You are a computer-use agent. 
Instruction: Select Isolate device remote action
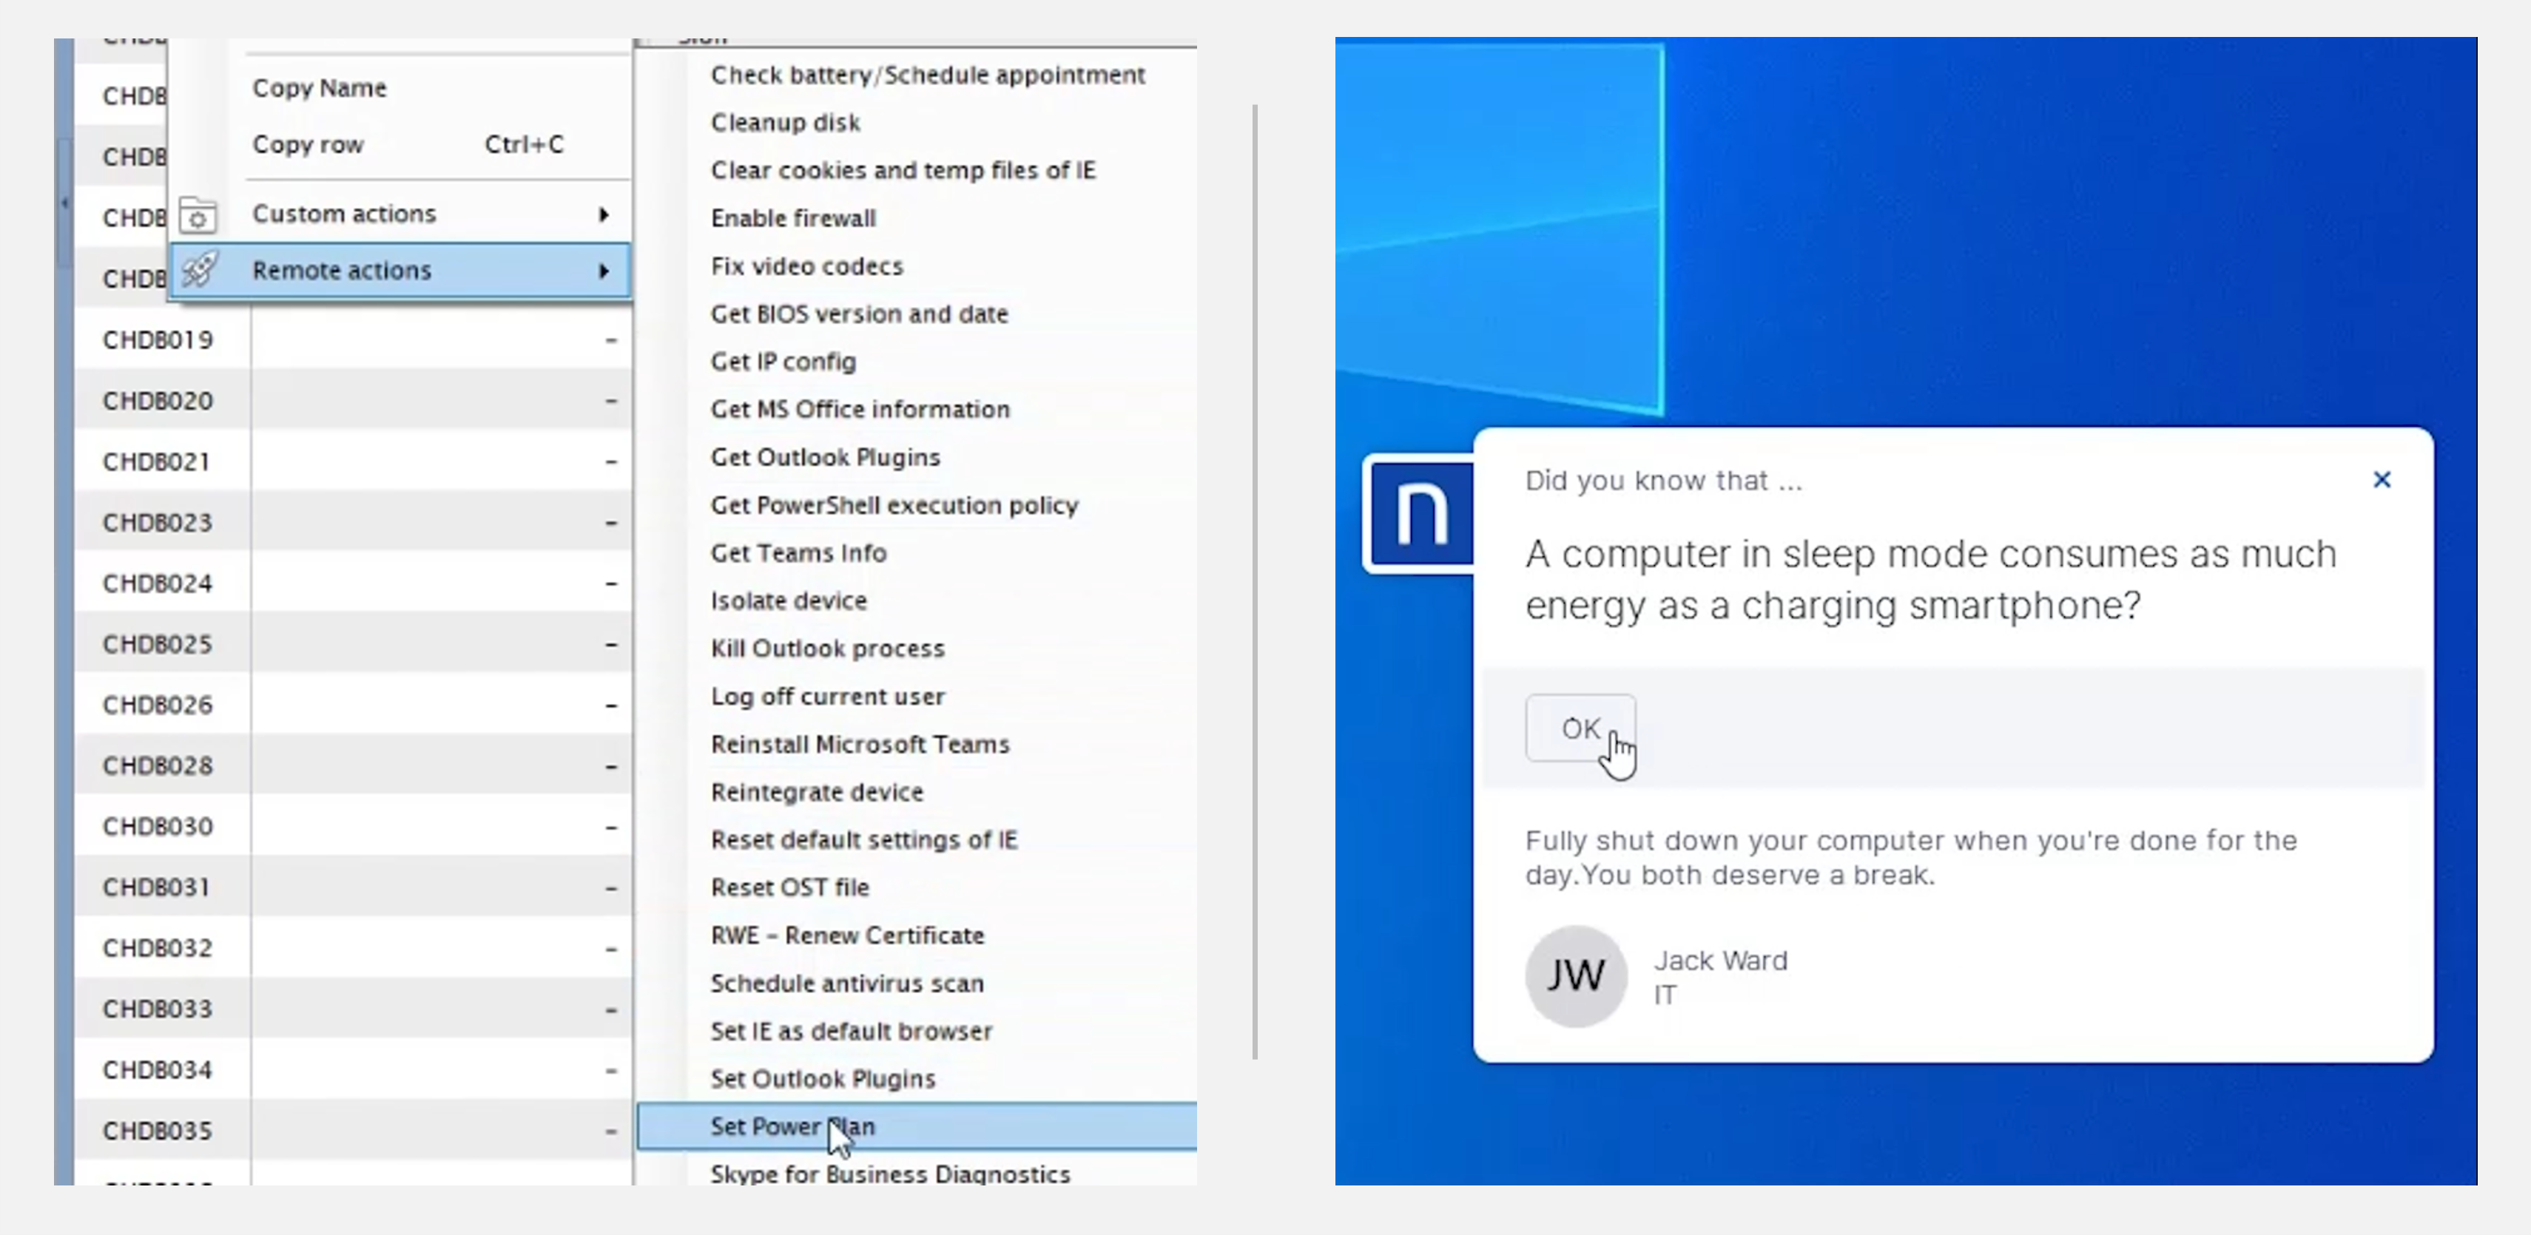pos(788,600)
